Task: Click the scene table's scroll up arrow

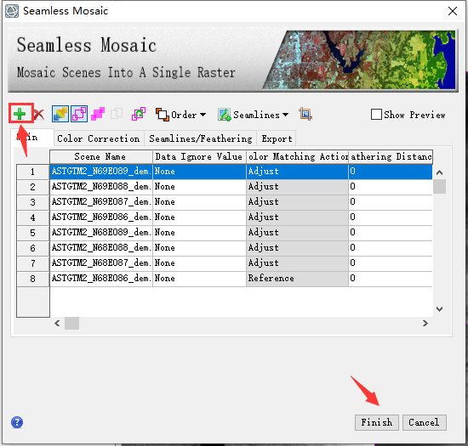Action: [x=439, y=172]
